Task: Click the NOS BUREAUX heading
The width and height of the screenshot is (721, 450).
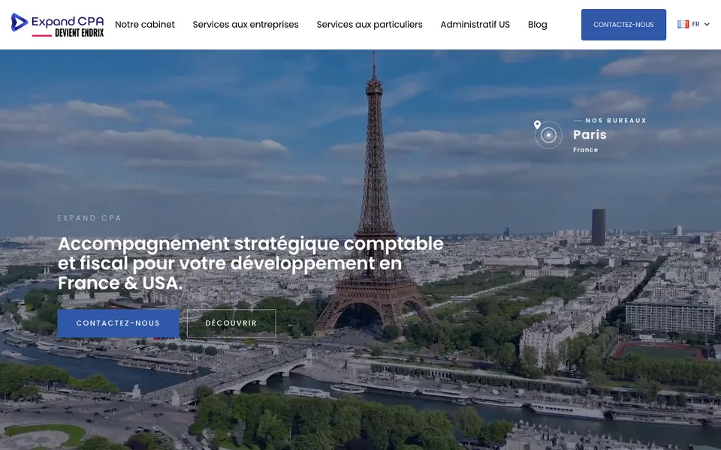Action: 616,121
